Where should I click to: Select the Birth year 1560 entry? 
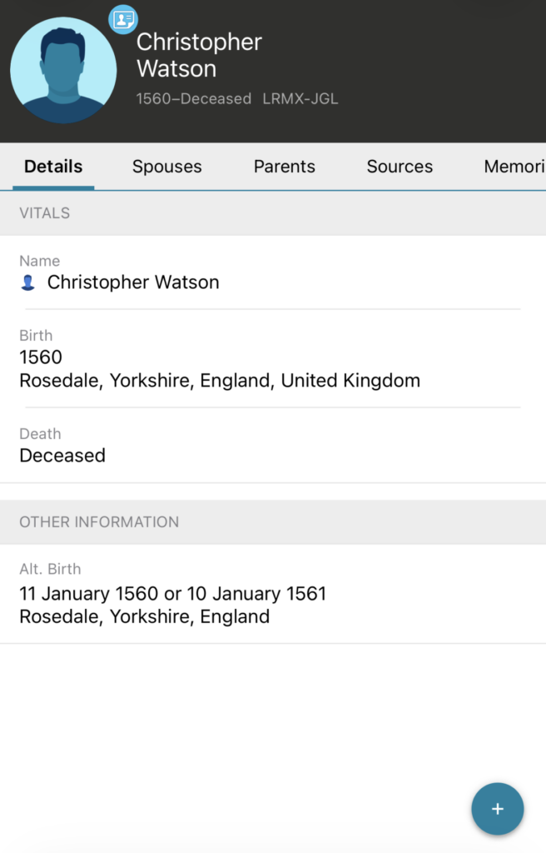tap(41, 357)
